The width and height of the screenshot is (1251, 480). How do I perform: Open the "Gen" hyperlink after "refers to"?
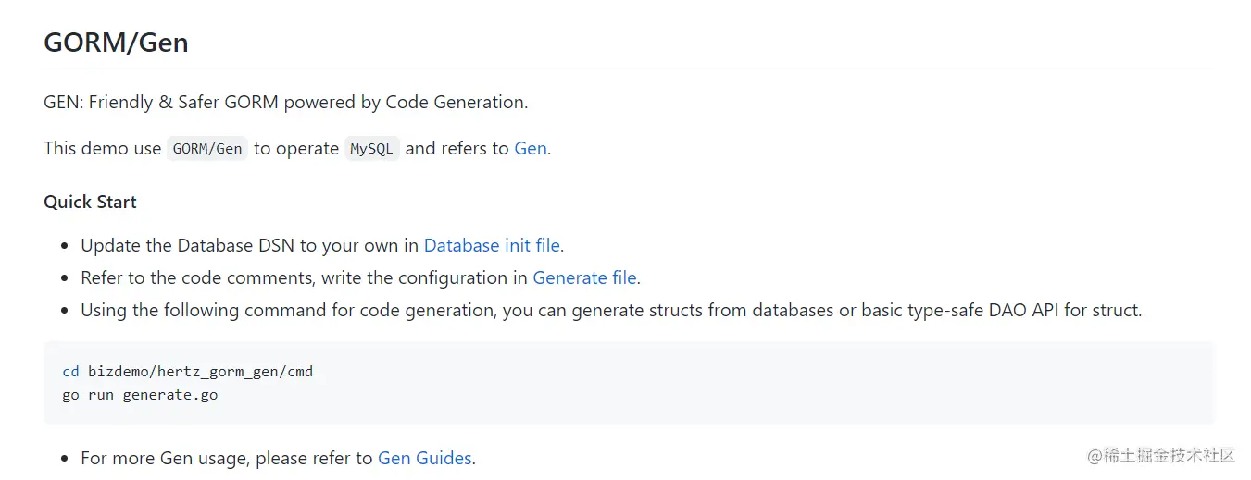(x=530, y=148)
